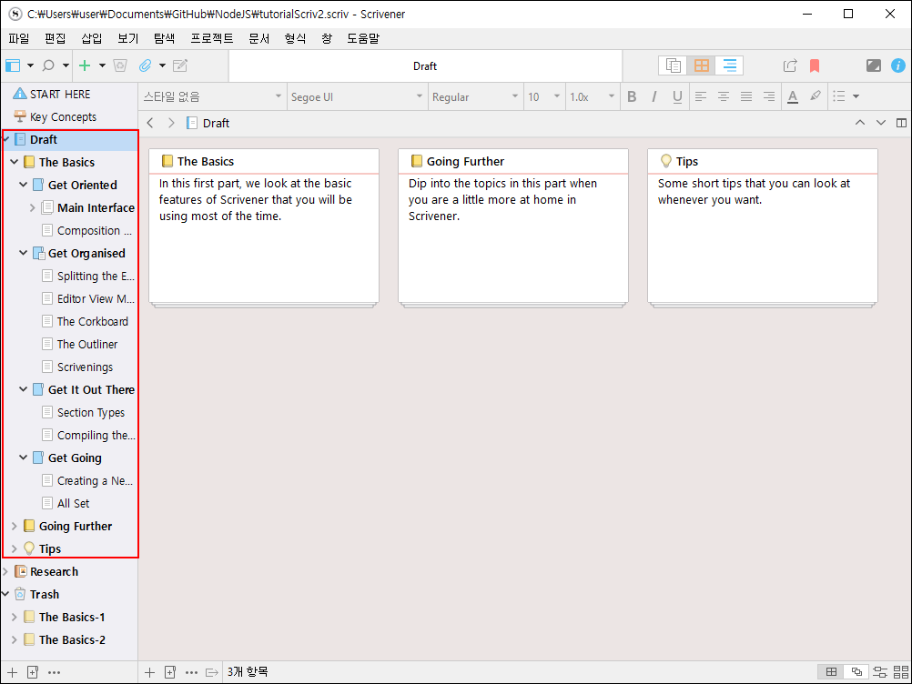
Task: Open the red bookmarks icon
Action: pyautogui.click(x=815, y=65)
